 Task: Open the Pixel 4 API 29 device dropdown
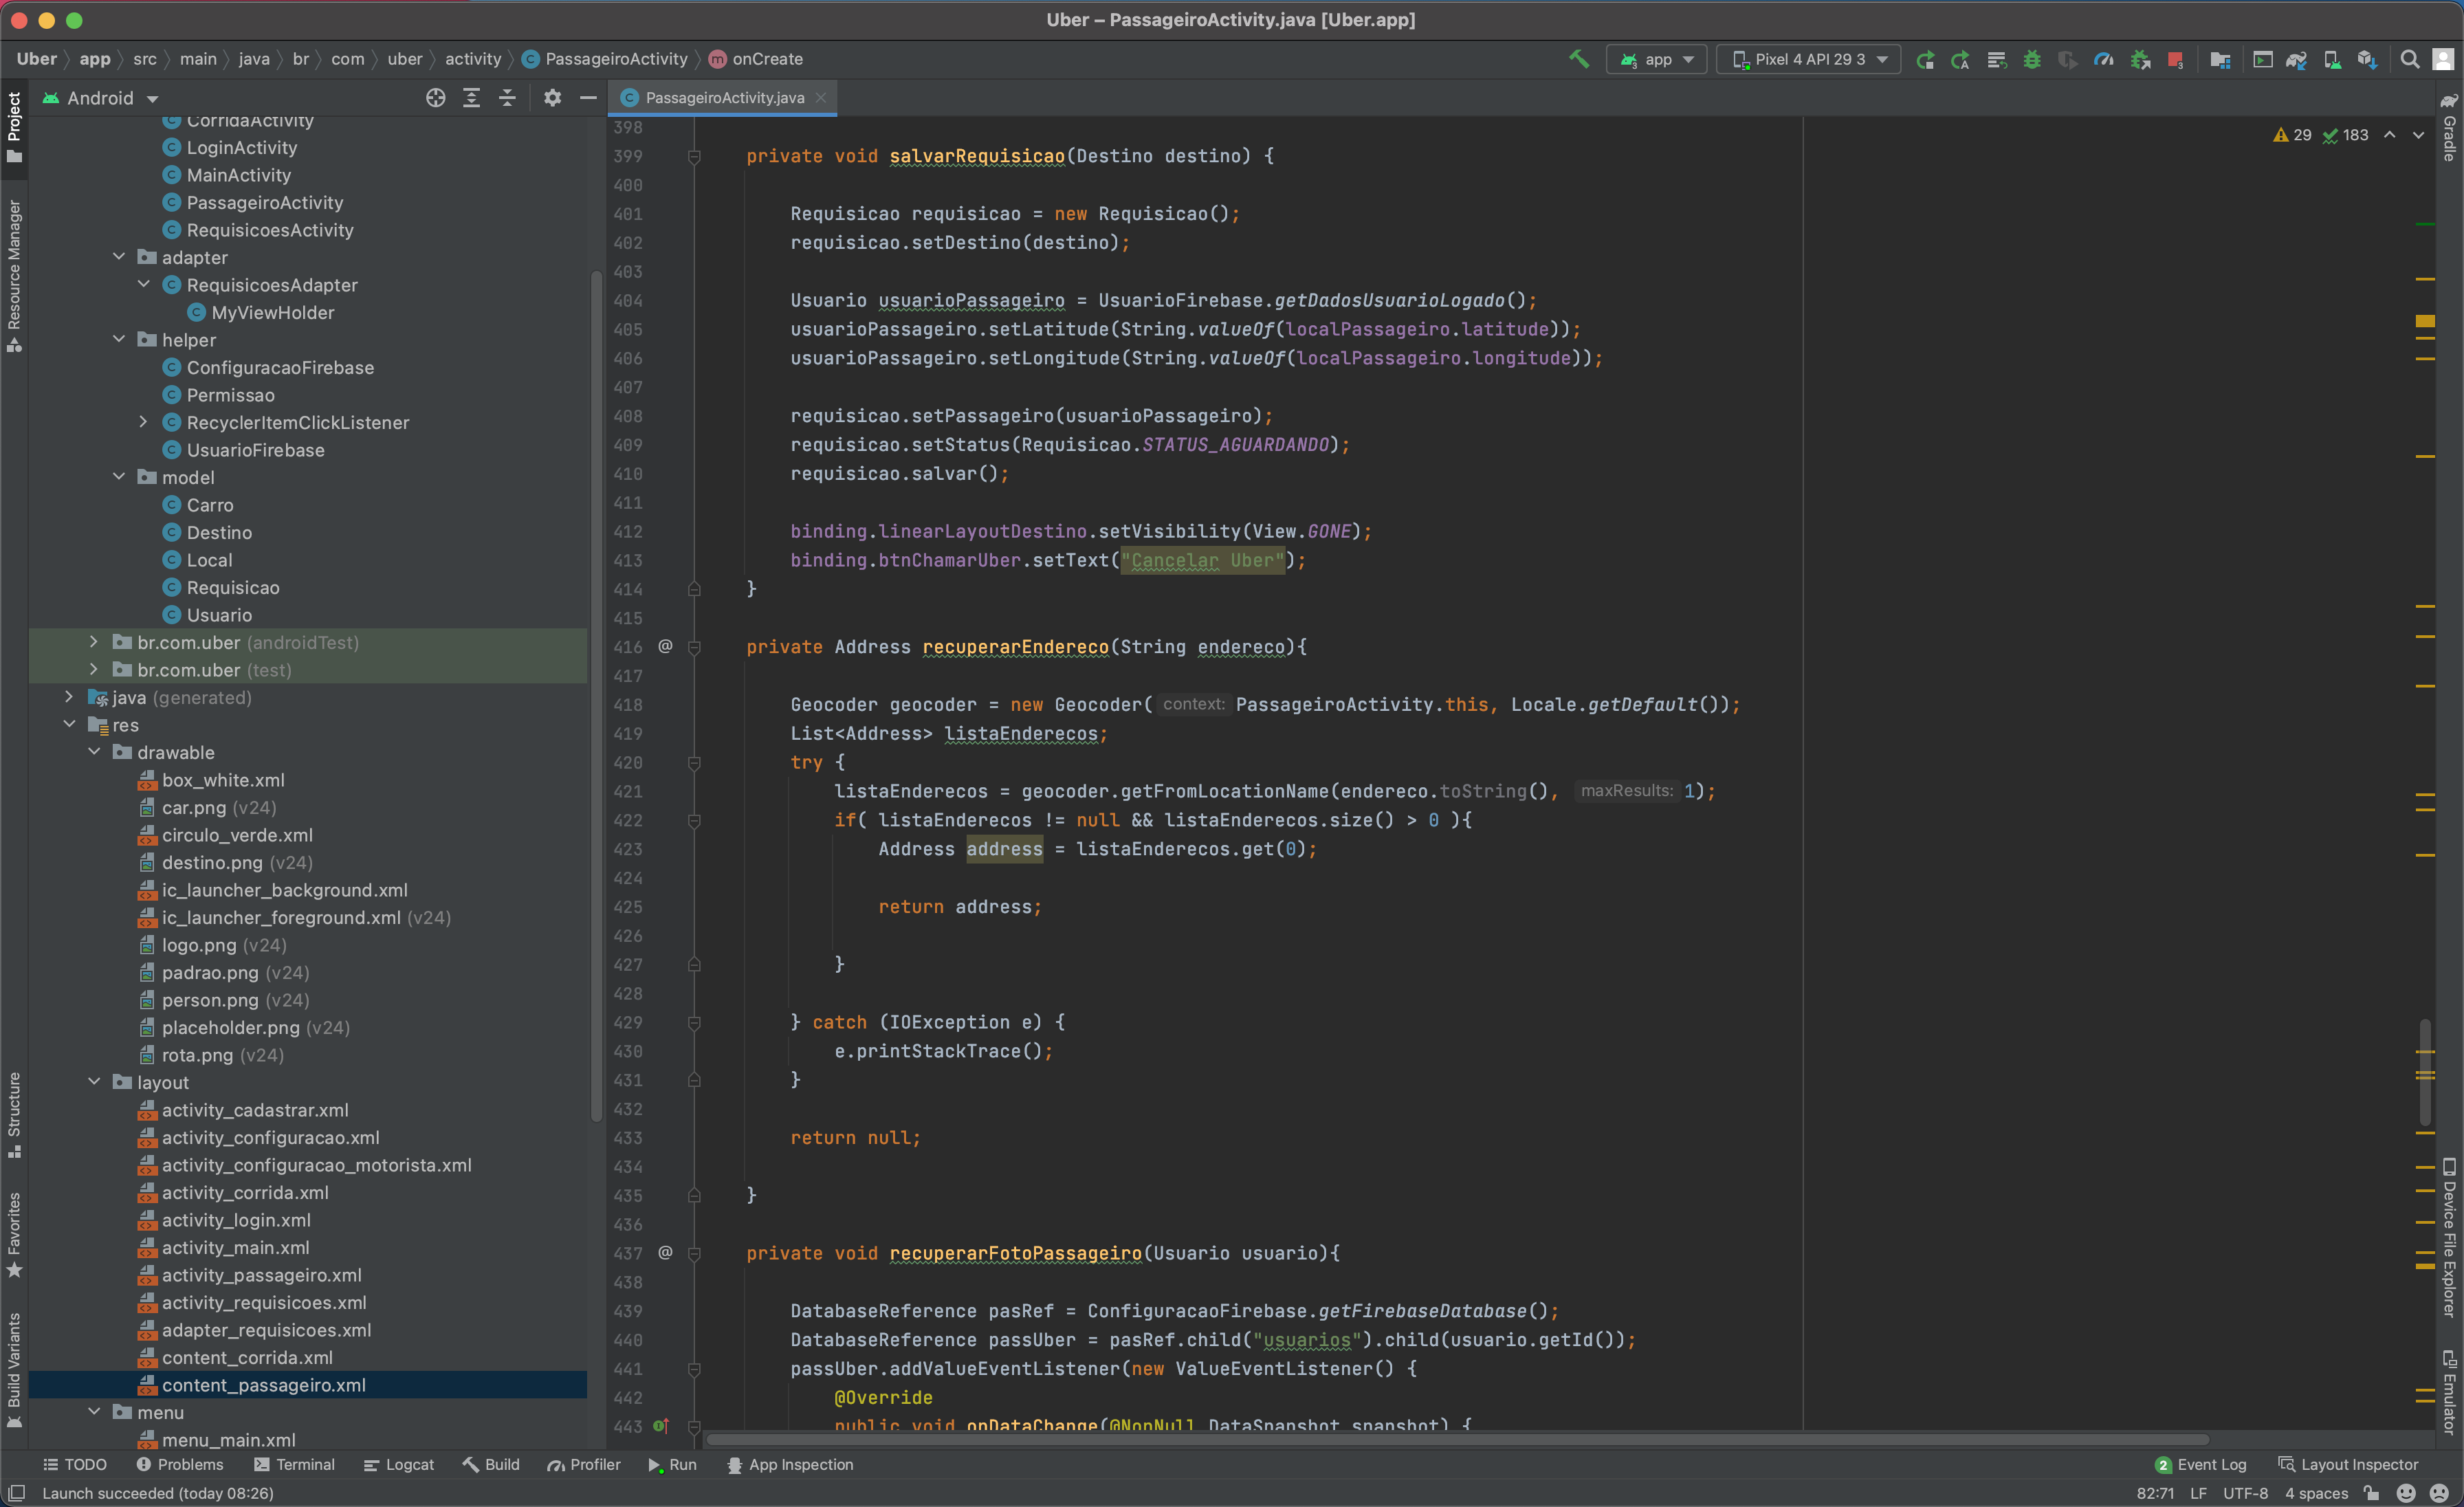pos(1806,60)
